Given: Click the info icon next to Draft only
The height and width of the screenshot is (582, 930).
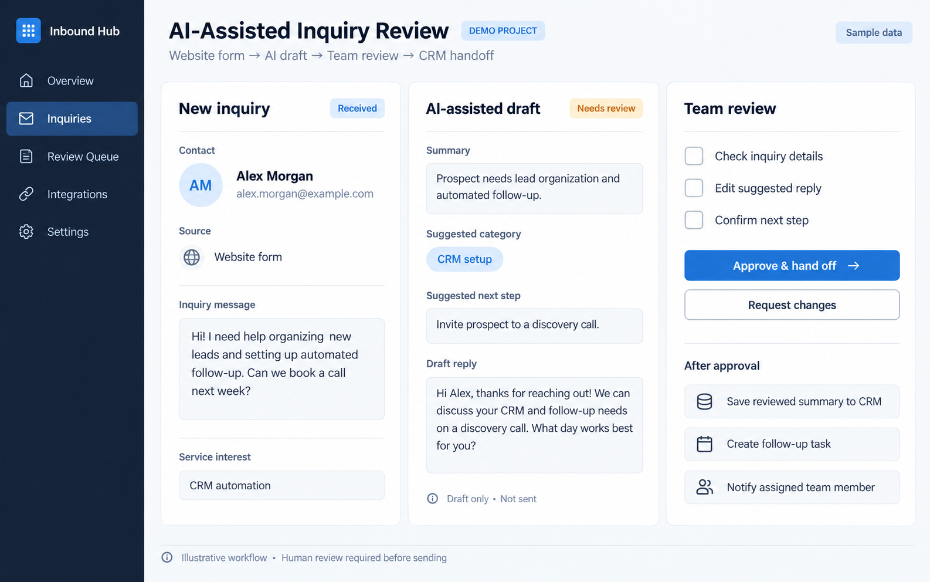Looking at the screenshot, I should point(433,499).
